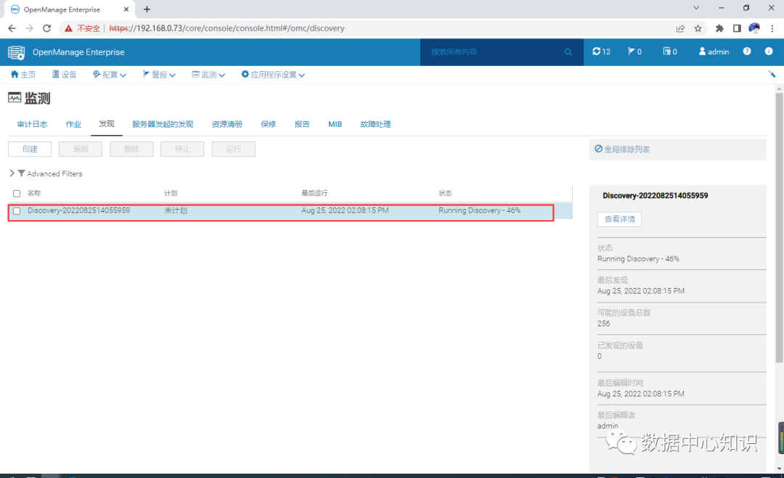This screenshot has width=784, height=478.
Task: Check the Discovery-2022082514055959 row checkbox
Action: pos(17,211)
